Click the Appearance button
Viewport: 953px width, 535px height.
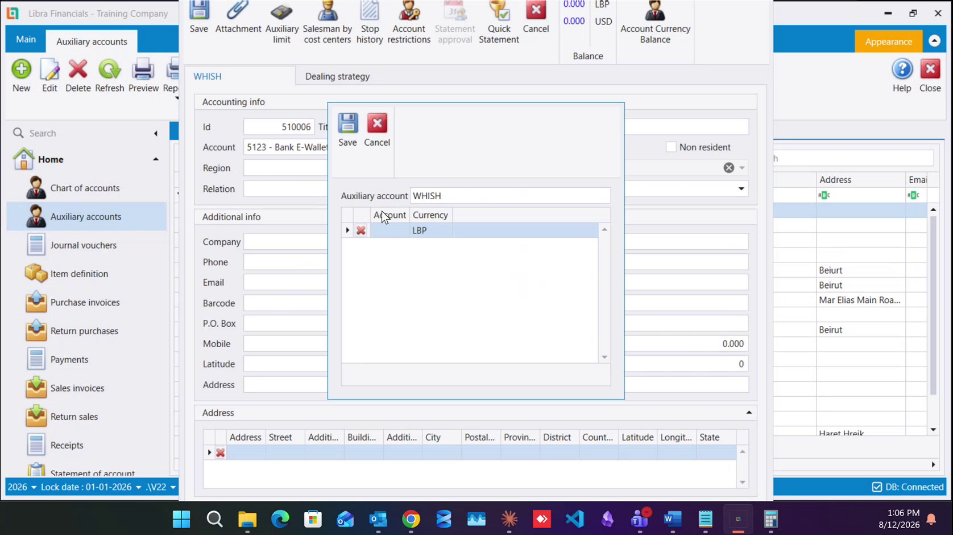(x=888, y=42)
